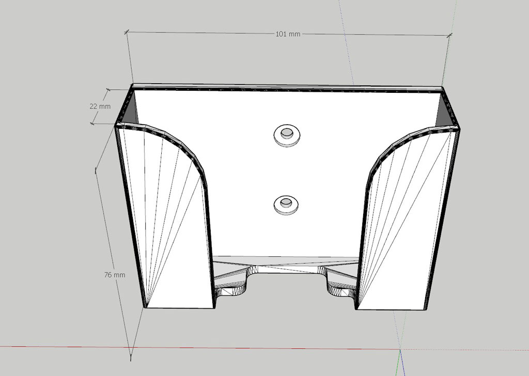Pick the 76 mm dimension label
Image resolution: width=529 pixels, height=376 pixels.
[x=115, y=275]
